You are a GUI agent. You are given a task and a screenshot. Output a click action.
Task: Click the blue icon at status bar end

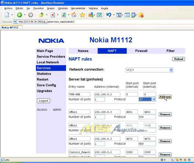(x=189, y=160)
